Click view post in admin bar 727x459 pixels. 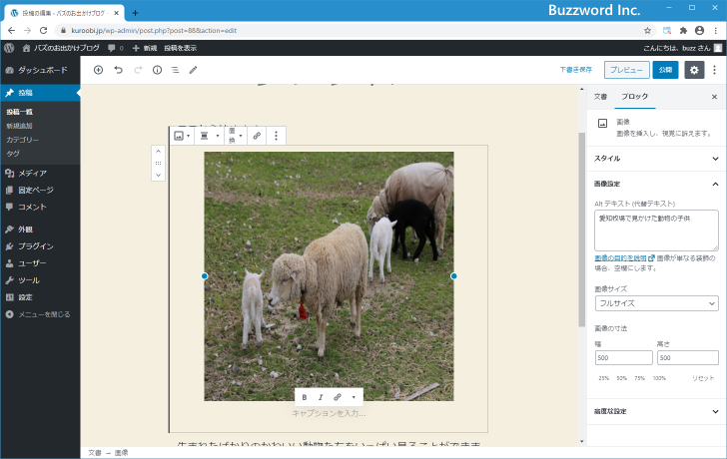181,48
